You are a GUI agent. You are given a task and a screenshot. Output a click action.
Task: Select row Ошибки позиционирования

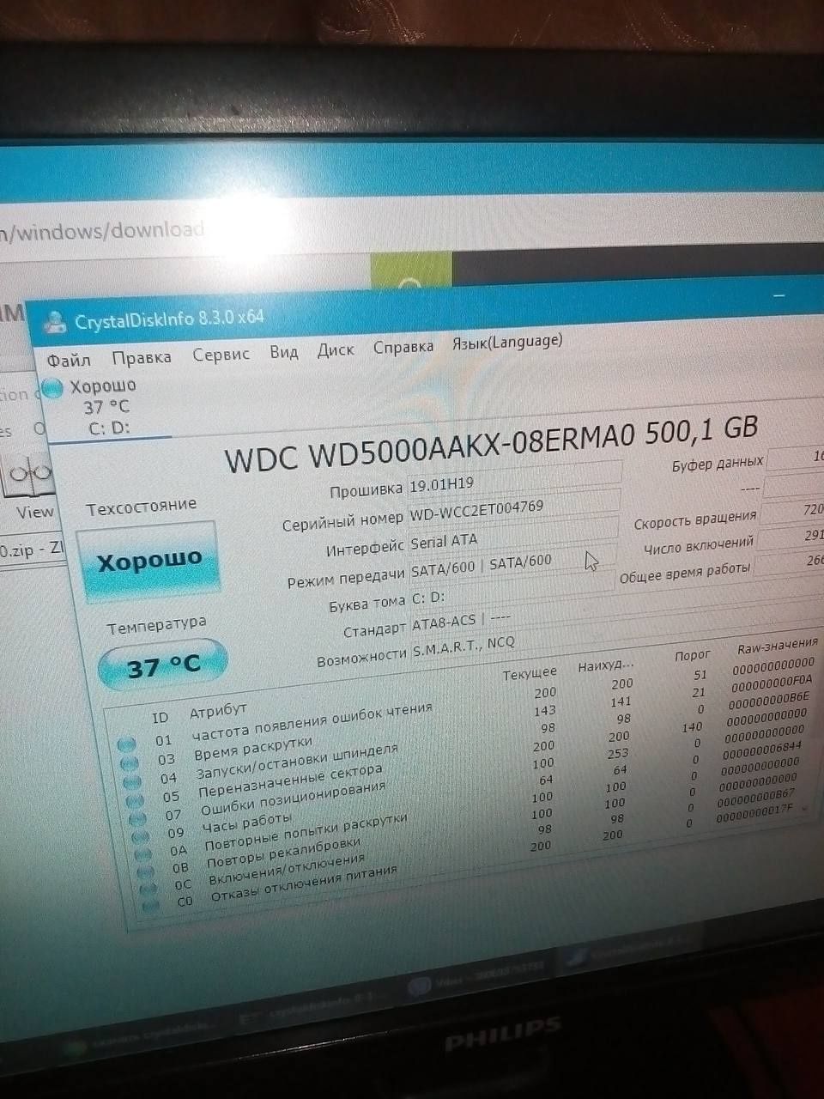pyautogui.click(x=467, y=776)
